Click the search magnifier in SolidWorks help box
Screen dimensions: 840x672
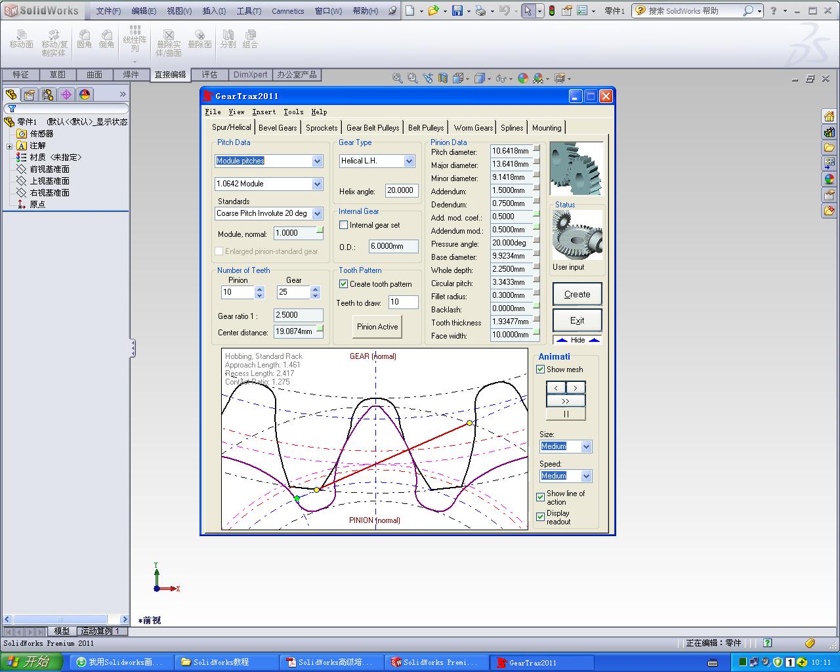point(747,10)
